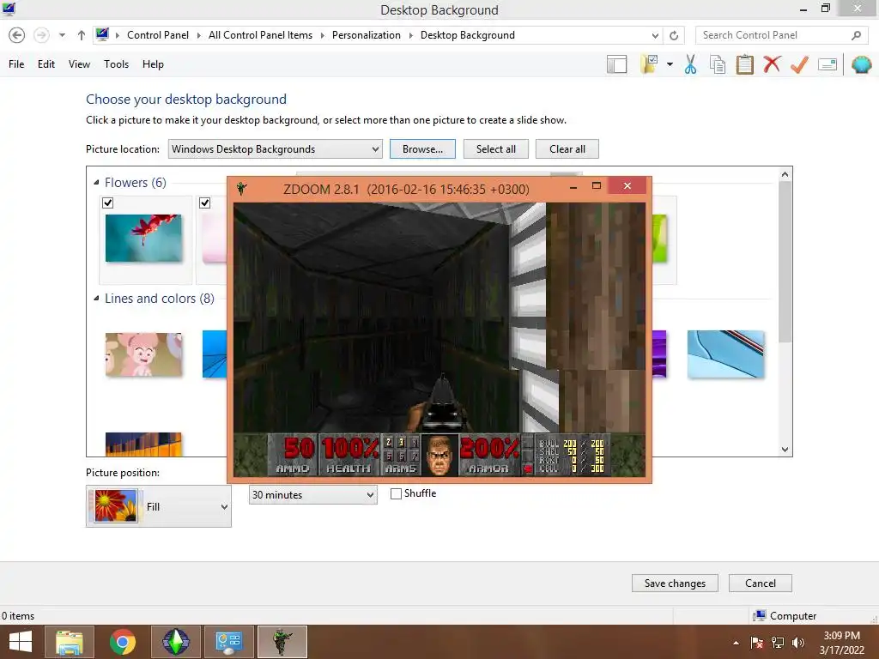This screenshot has width=879, height=659.
Task: Uncheck the red flower wallpaper checkbox
Action: point(108,203)
